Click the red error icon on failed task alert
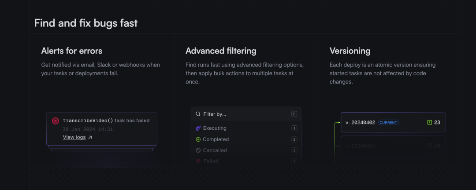Viewport: 476px width, 190px height. pos(56,121)
